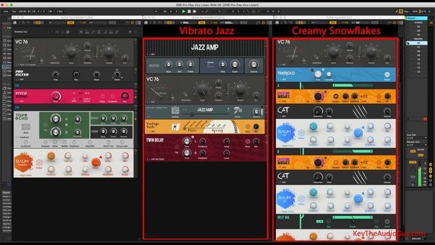Click the Pro Filter Freq knob

click(x=56, y=74)
